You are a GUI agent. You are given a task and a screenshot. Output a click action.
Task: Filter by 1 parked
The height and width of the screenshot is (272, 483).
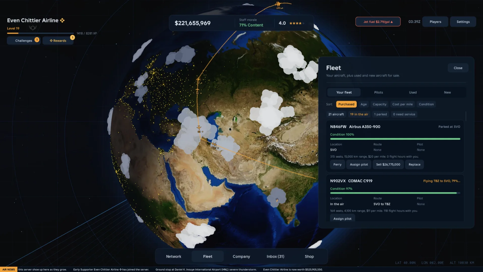pos(380,114)
